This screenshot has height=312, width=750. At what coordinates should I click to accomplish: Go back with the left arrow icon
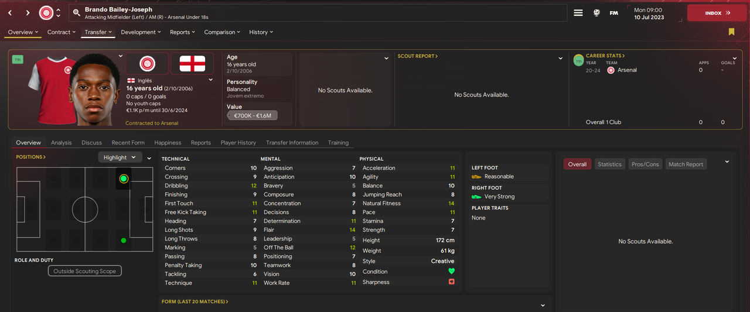pos(10,13)
